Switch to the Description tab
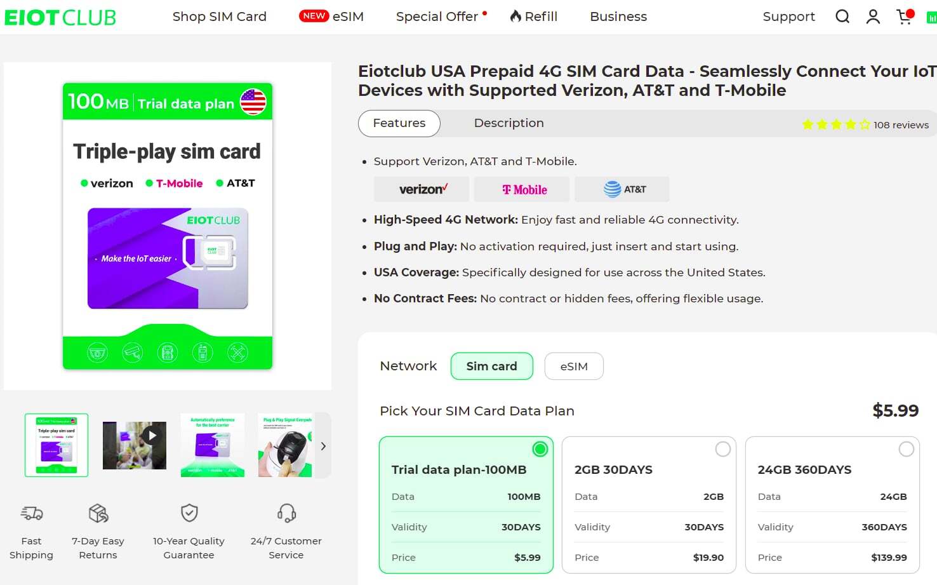This screenshot has height=585, width=937. [x=508, y=123]
